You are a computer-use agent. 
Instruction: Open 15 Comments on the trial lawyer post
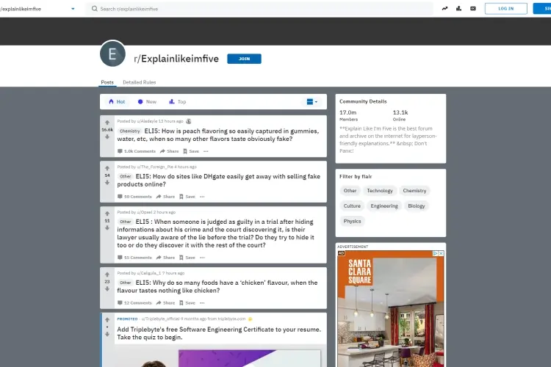pyautogui.click(x=134, y=258)
